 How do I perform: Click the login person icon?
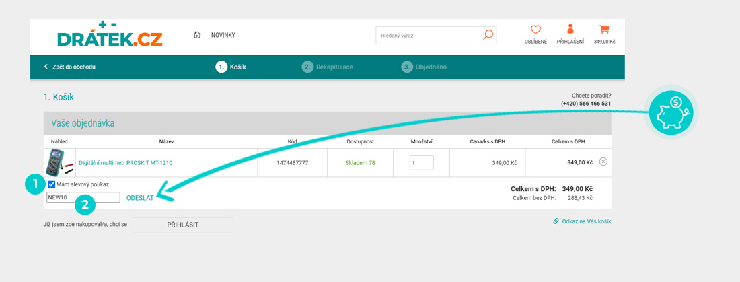(570, 30)
